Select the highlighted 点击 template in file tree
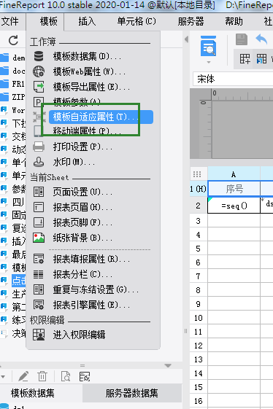 pos(18,281)
